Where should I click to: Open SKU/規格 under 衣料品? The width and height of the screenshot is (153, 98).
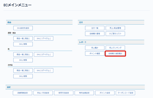pyautogui.click(x=23, y=76)
